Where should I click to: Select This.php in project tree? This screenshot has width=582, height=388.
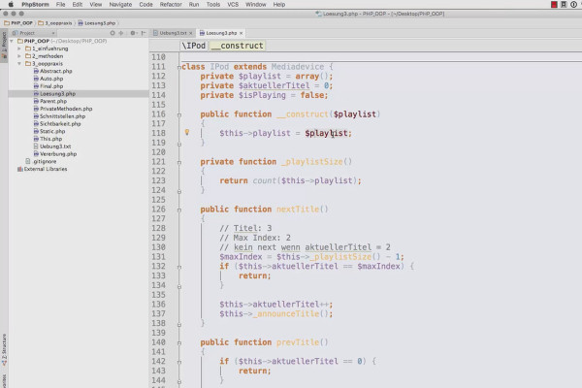pos(50,139)
